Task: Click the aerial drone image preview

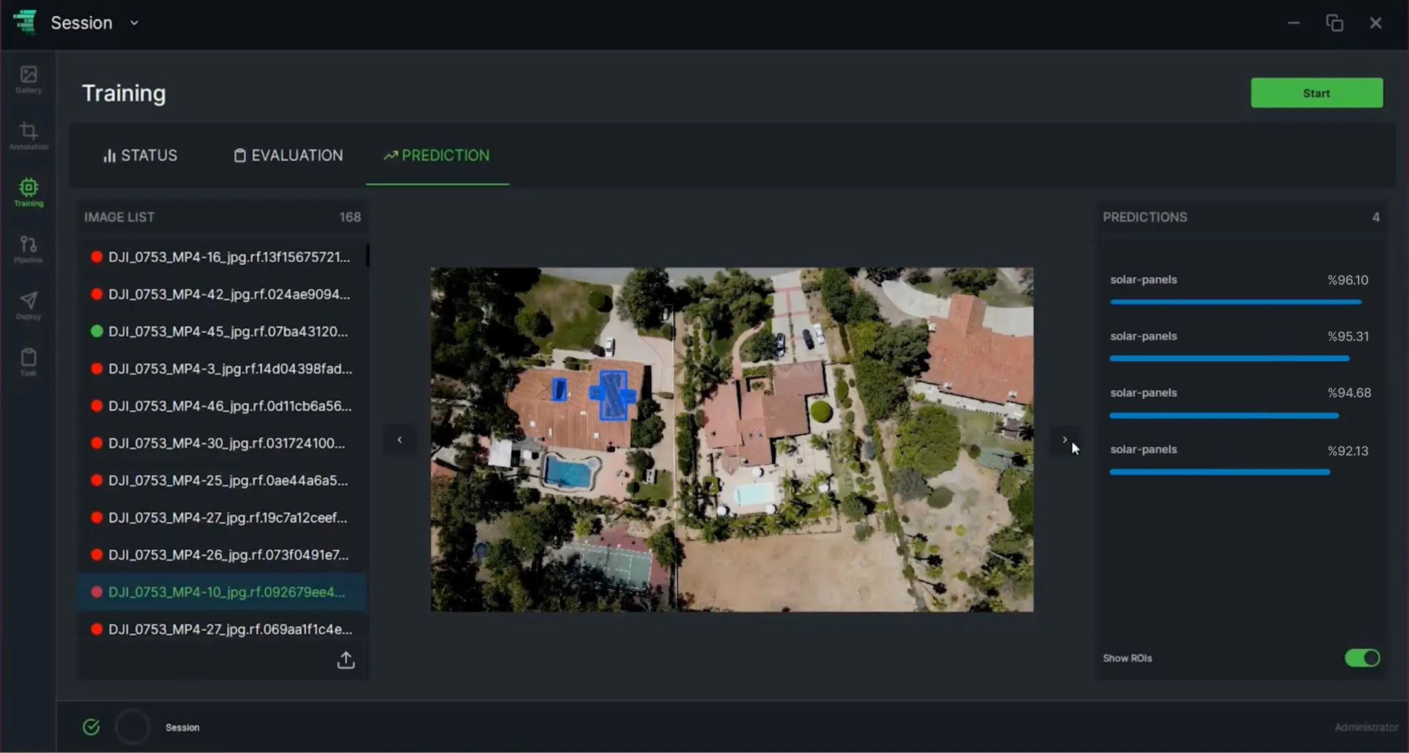Action: coord(732,440)
